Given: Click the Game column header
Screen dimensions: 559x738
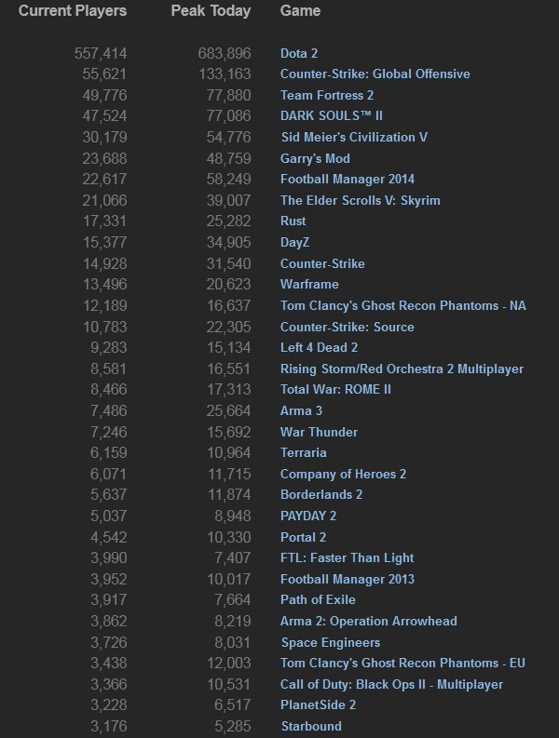Looking at the screenshot, I should coord(300,11).
